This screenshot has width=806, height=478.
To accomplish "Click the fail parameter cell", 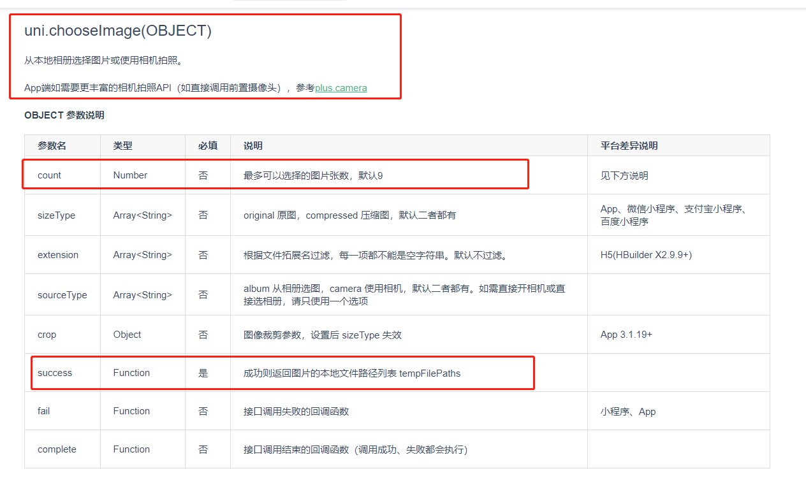I will (x=43, y=411).
